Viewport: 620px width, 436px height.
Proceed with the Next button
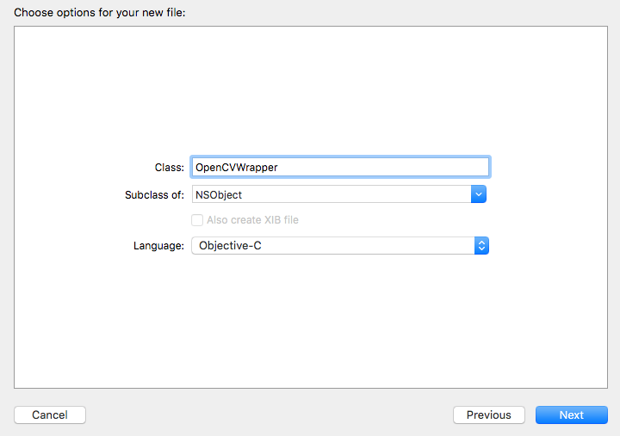coord(571,415)
